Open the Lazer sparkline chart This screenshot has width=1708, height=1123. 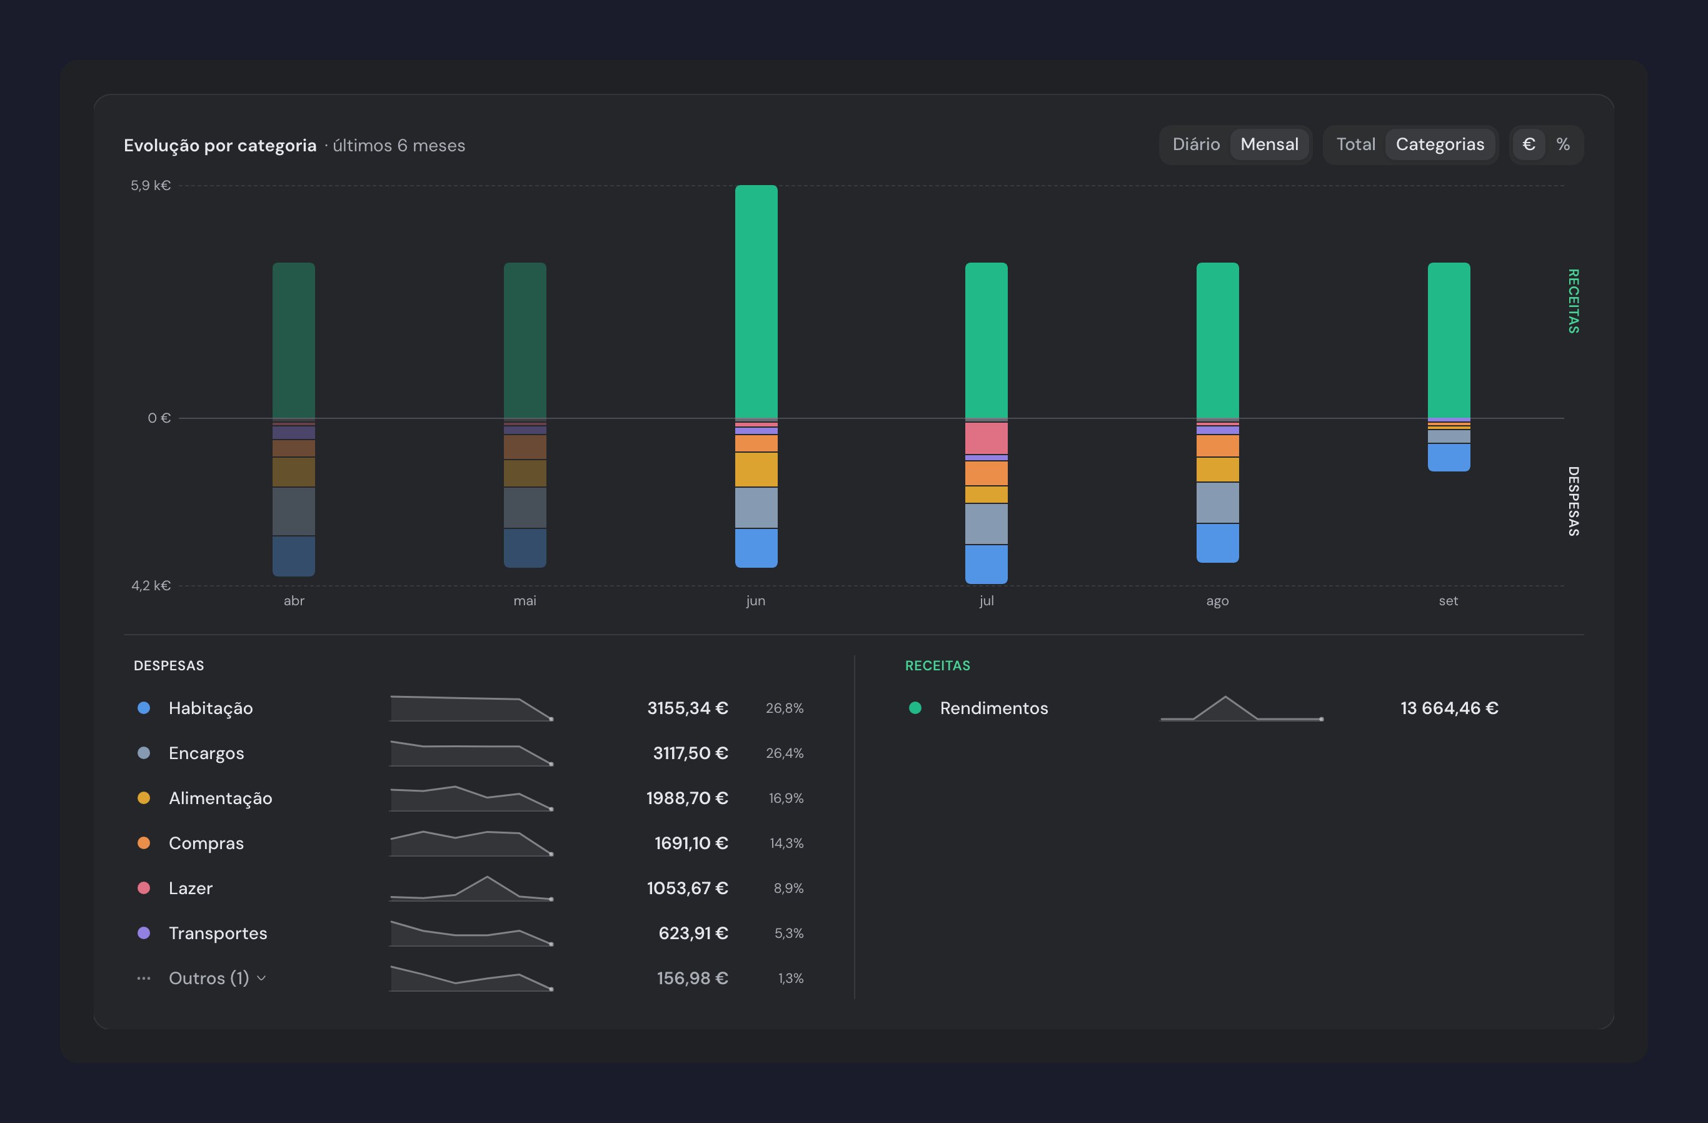(x=471, y=888)
